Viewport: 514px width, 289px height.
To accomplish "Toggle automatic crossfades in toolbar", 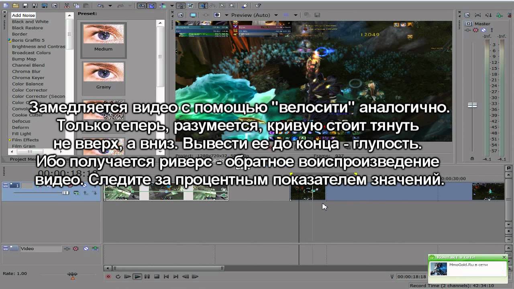I will (152, 6).
